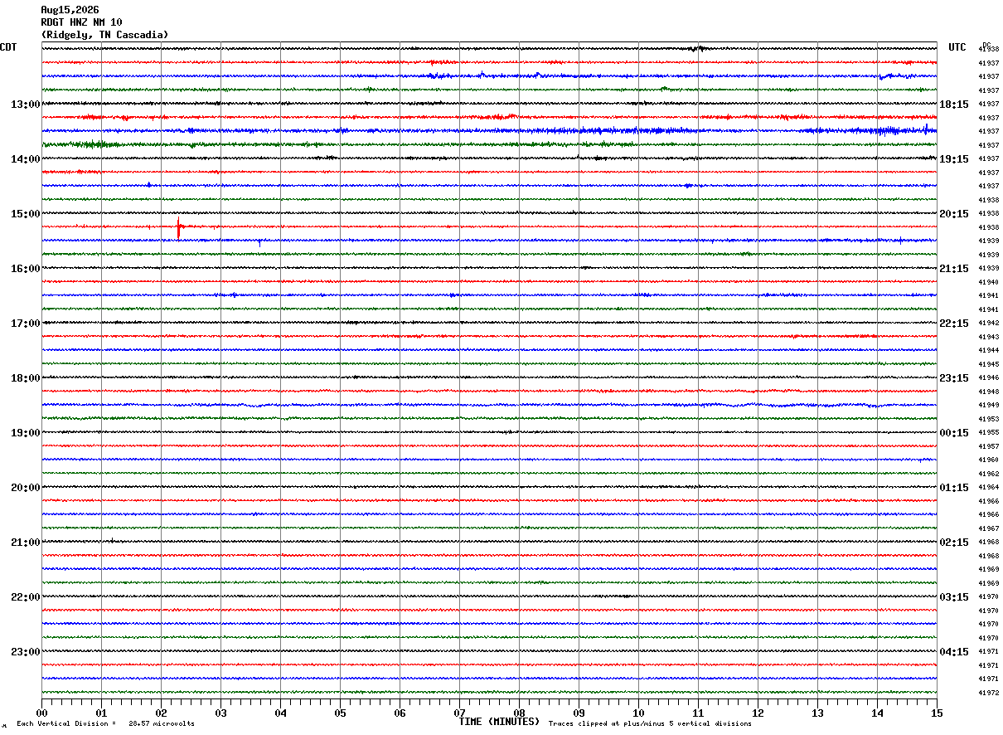
Task: Select the 23:15 UTC time label
Action: (x=954, y=378)
